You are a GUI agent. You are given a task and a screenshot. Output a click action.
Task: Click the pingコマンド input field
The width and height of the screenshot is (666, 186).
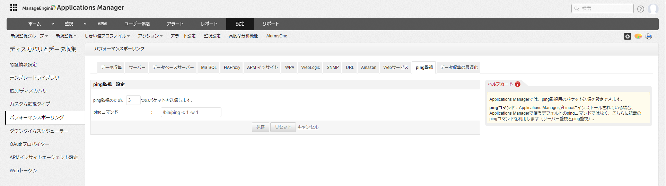[x=191, y=112]
